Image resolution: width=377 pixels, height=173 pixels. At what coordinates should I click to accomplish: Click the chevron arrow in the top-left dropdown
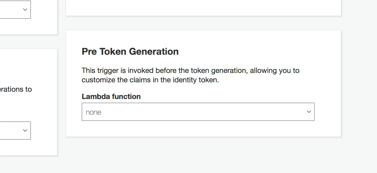tap(25, 10)
